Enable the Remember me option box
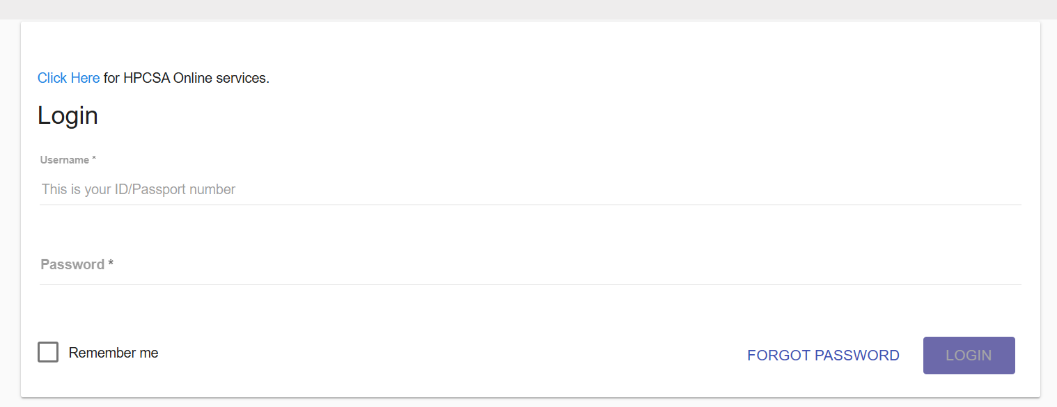Image resolution: width=1057 pixels, height=407 pixels. pos(48,352)
